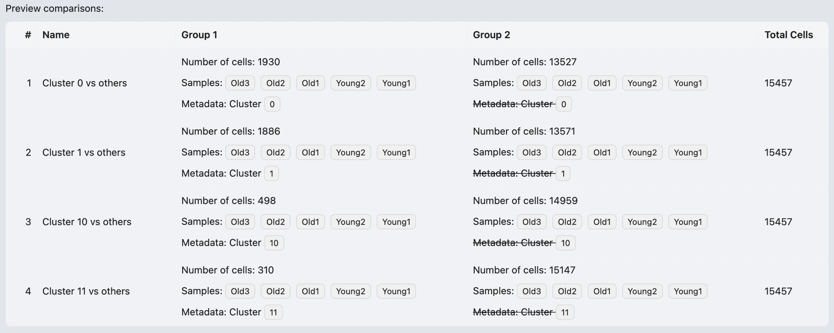Select the "Cluster 10 vs others" comparison name
Image resolution: width=834 pixels, height=333 pixels.
click(x=87, y=222)
